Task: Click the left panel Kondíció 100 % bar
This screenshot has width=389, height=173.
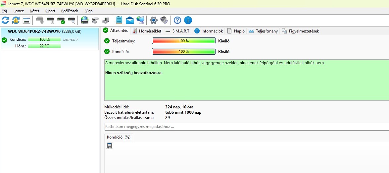Action: tap(44, 39)
